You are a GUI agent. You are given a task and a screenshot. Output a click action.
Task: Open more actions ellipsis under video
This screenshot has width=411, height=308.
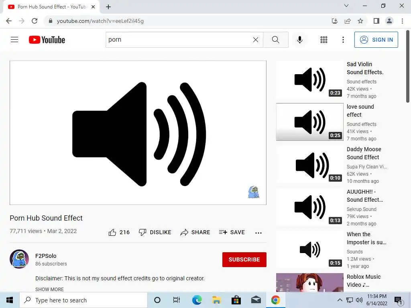tap(258, 233)
